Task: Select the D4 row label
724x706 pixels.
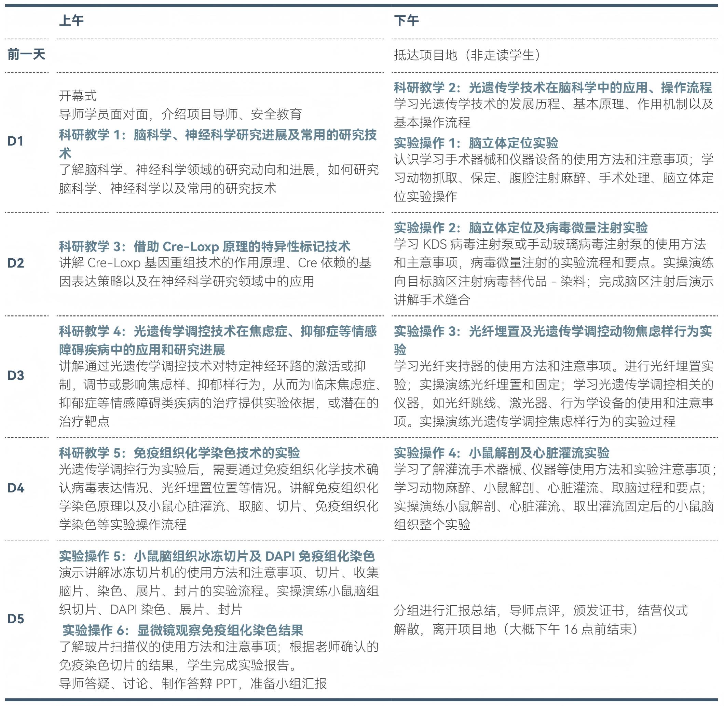Action: pos(16,488)
